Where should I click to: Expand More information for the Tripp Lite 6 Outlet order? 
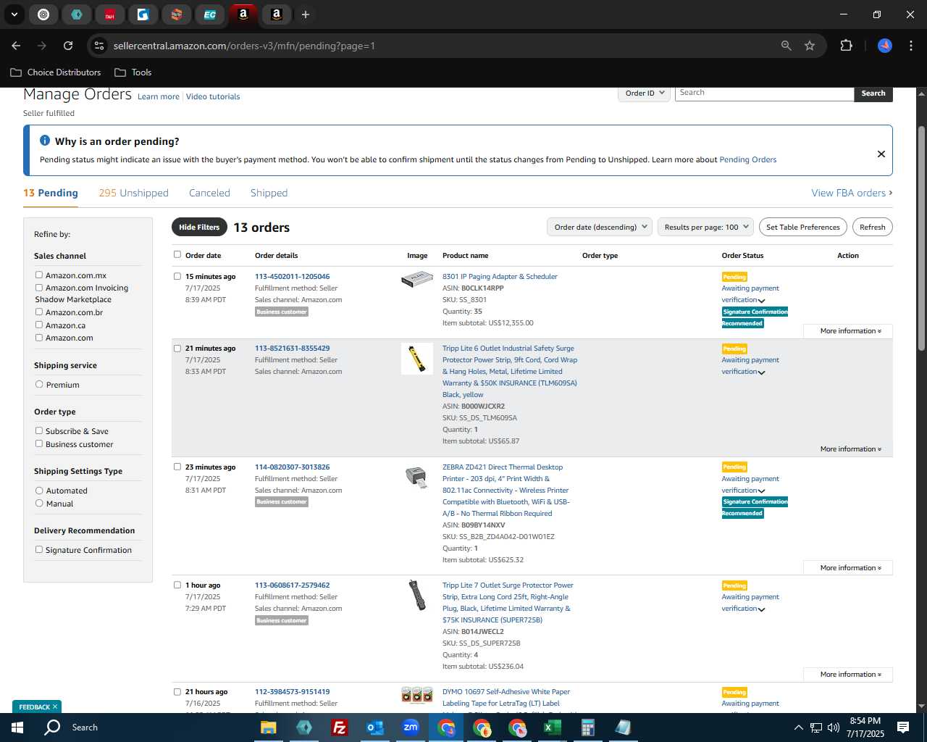click(850, 449)
